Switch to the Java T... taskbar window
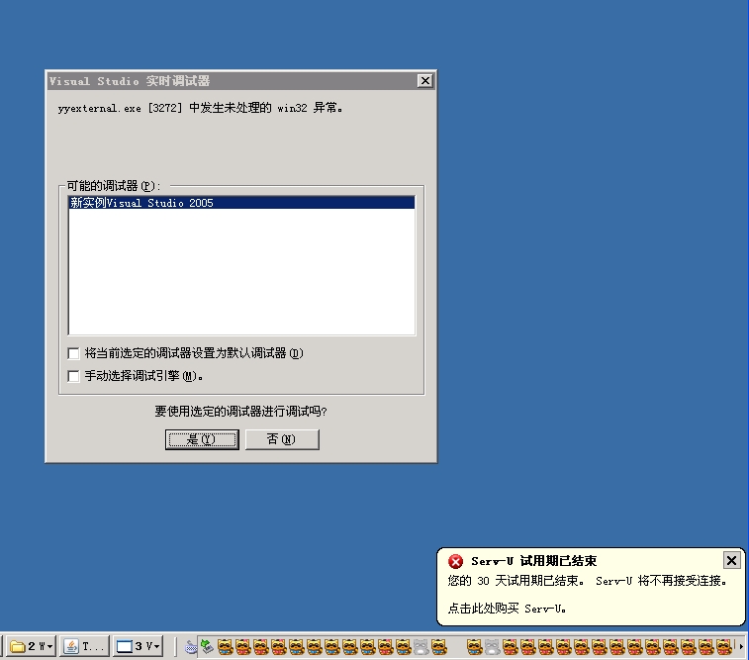This screenshot has height=660, width=749. click(x=85, y=646)
